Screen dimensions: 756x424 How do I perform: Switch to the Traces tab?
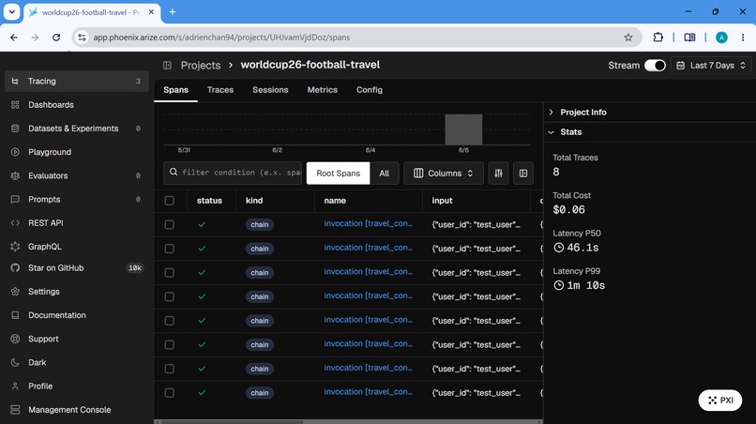point(220,90)
